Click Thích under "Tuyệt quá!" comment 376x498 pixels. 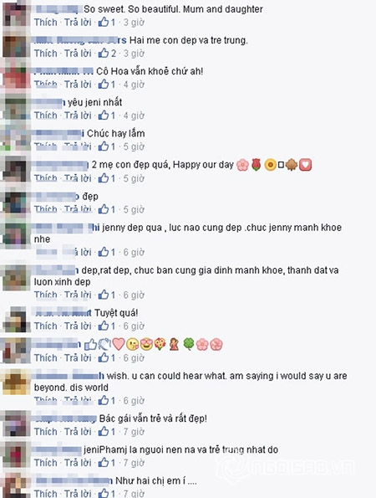tap(46, 326)
